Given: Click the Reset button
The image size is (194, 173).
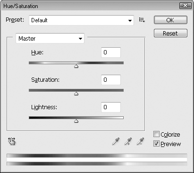Looking at the screenshot, I should 170,33.
